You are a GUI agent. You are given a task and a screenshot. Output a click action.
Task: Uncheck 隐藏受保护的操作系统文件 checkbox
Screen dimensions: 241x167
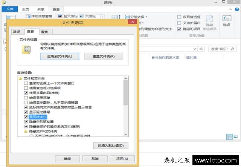click(26, 127)
